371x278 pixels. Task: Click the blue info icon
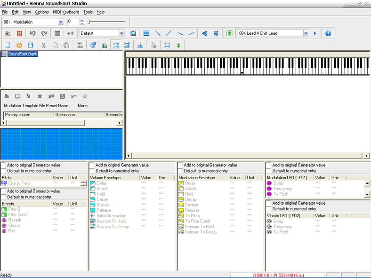pyautogui.click(x=328, y=33)
